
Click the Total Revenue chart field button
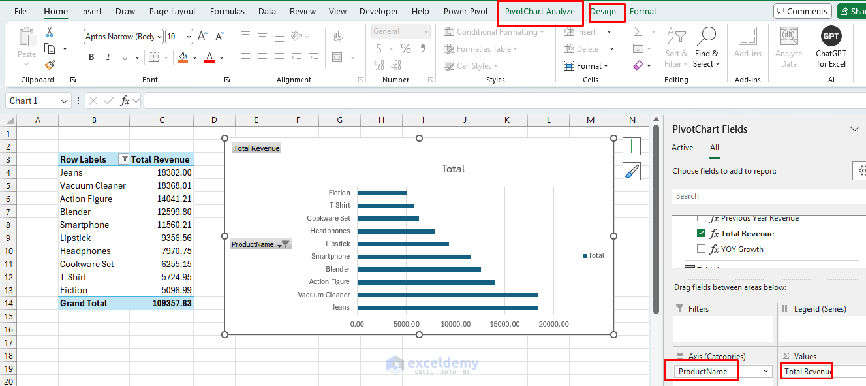(x=256, y=148)
